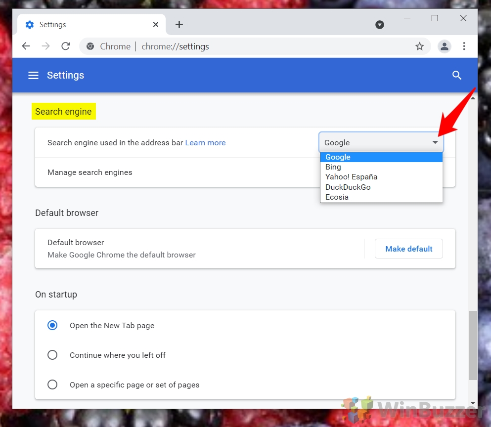Click the tab search down-arrow button
Viewport: 491px width, 427px height.
[x=380, y=24]
